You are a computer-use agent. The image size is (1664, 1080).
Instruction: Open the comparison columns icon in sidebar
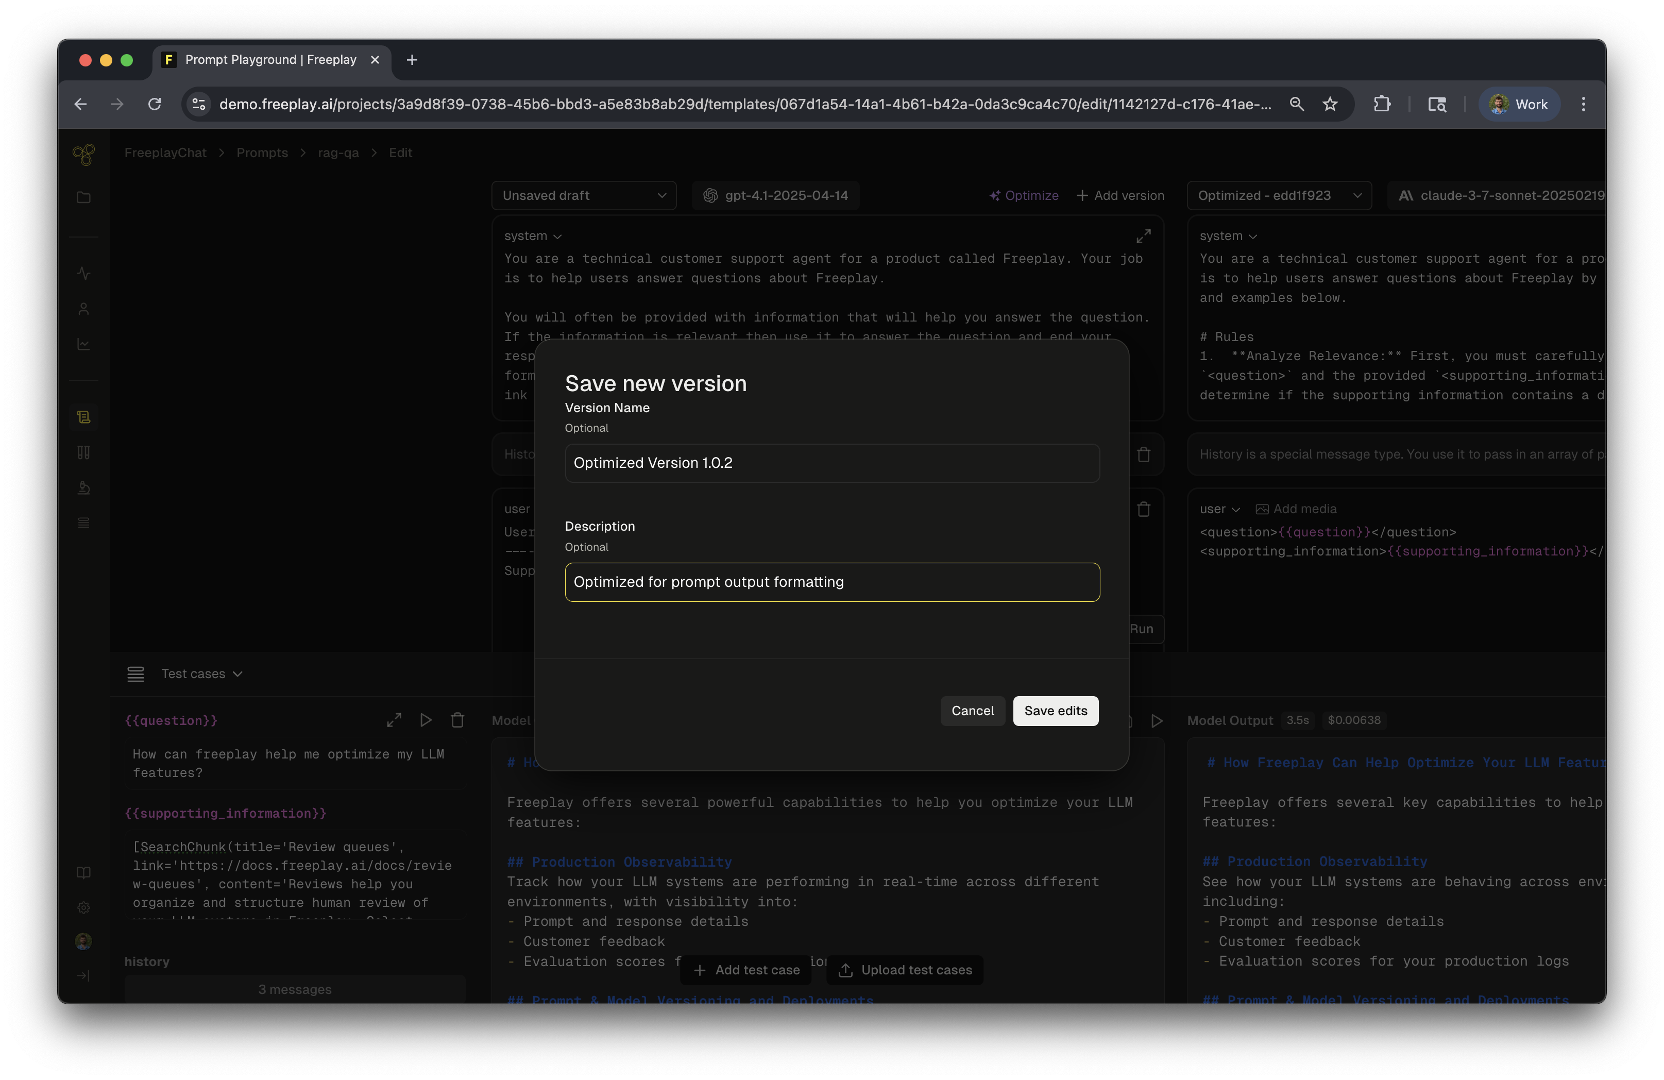coord(84,452)
